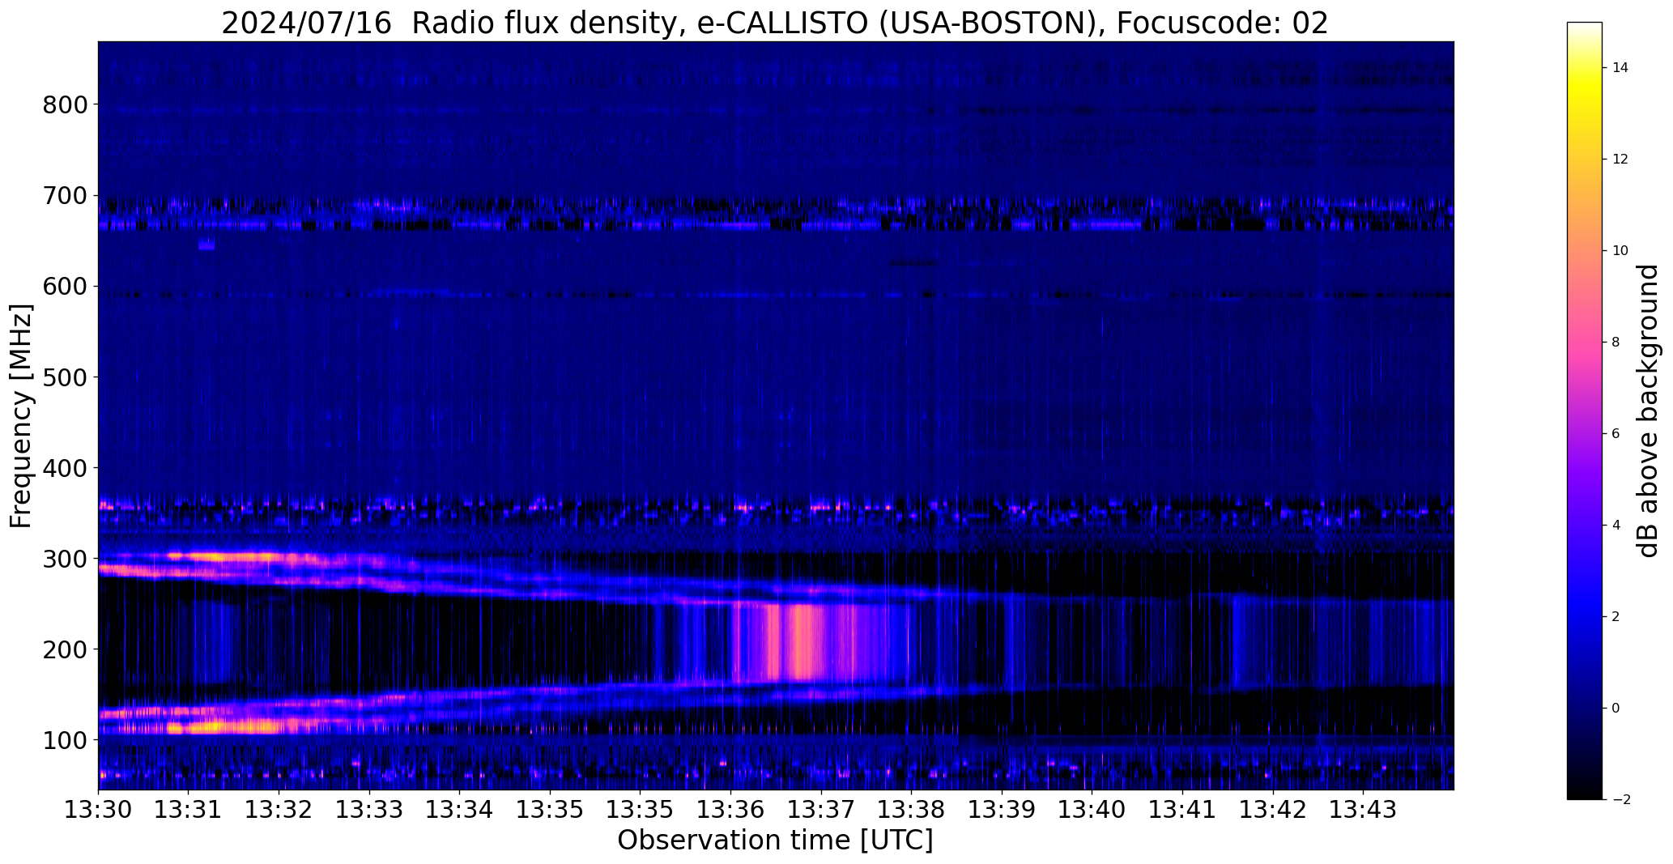Click the 300 frequency tick label
The width and height of the screenshot is (1673, 864).
tap(64, 559)
